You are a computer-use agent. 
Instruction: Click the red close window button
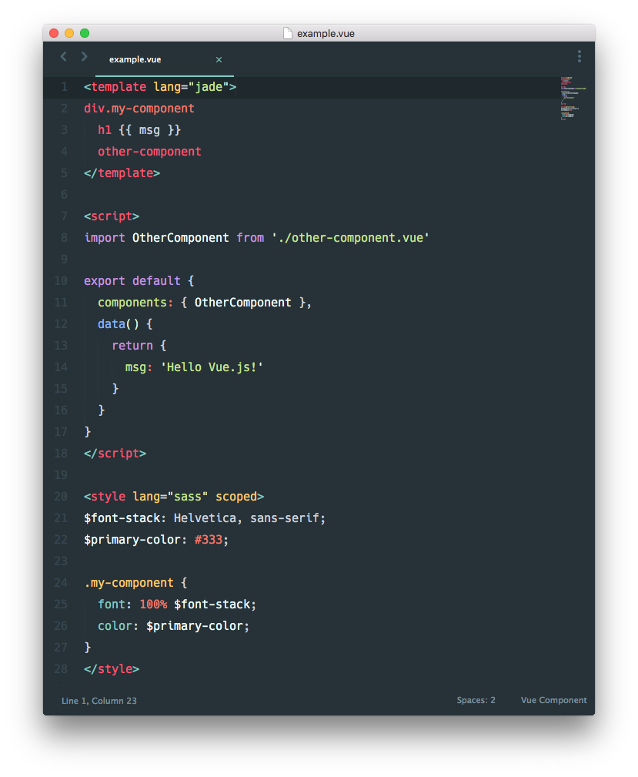(x=54, y=33)
